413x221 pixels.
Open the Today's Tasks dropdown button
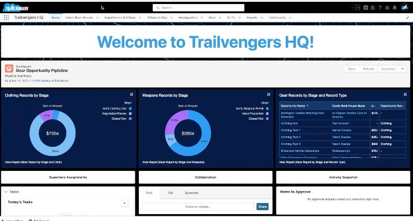pos(124,203)
